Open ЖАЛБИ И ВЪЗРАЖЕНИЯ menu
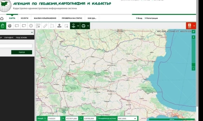 tap(45, 18)
